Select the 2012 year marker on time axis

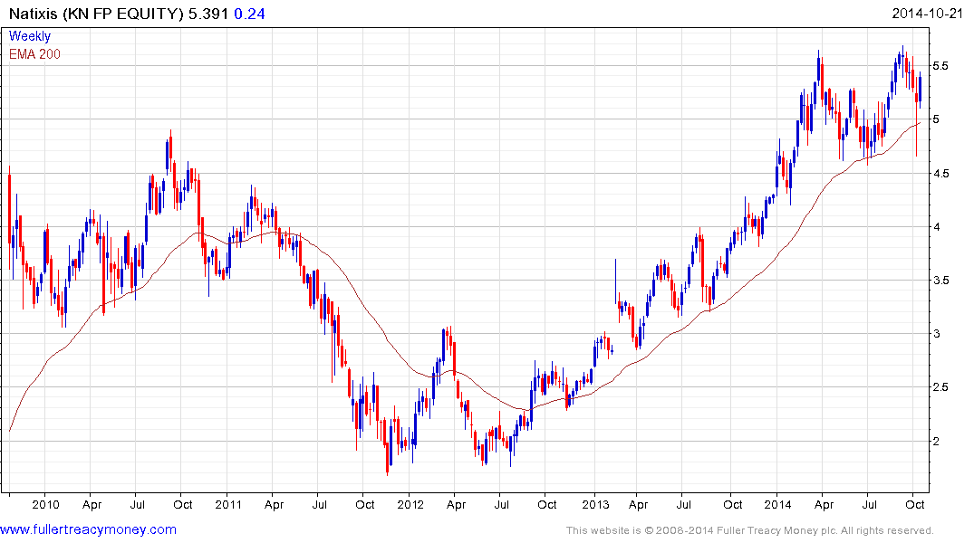tap(410, 504)
